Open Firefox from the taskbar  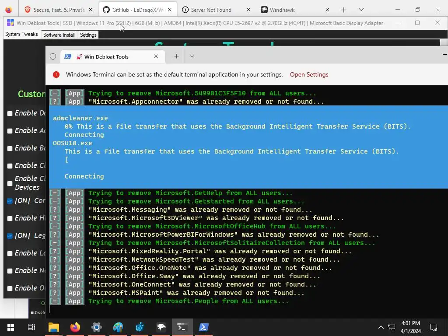[x=75, y=327]
